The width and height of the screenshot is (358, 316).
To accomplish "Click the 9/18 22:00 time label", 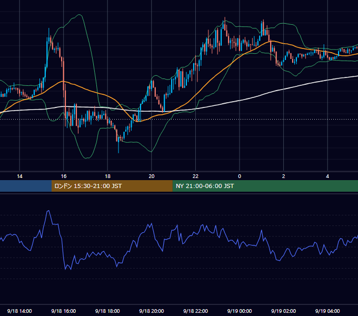I will pos(195,311).
